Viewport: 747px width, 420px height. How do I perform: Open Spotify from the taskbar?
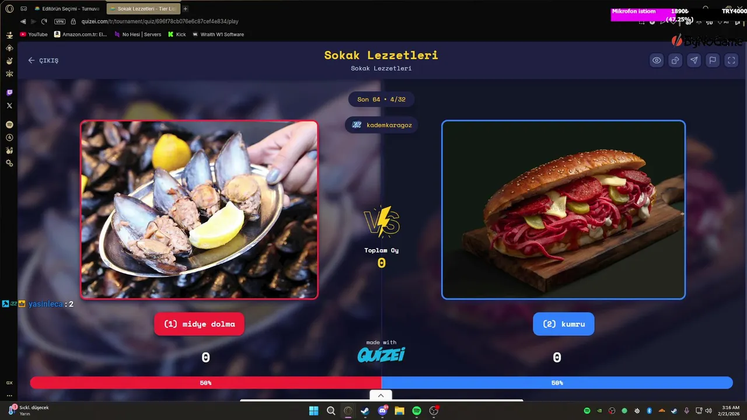point(417,411)
